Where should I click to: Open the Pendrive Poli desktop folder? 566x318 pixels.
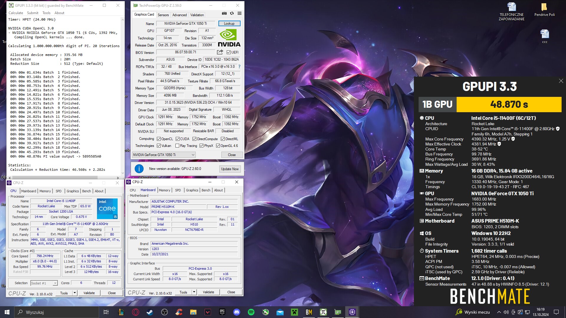544,9
